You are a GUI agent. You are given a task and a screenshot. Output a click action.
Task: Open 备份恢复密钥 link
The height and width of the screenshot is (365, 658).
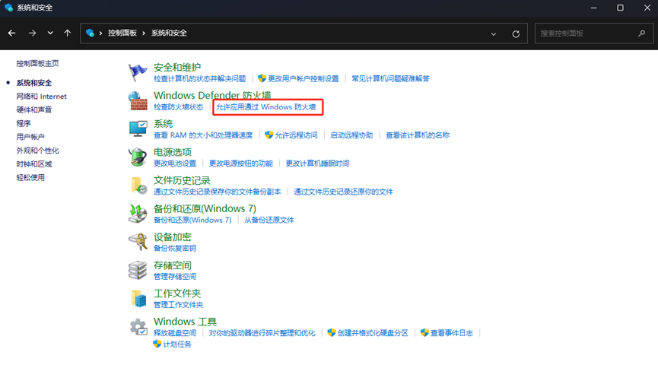click(x=174, y=248)
